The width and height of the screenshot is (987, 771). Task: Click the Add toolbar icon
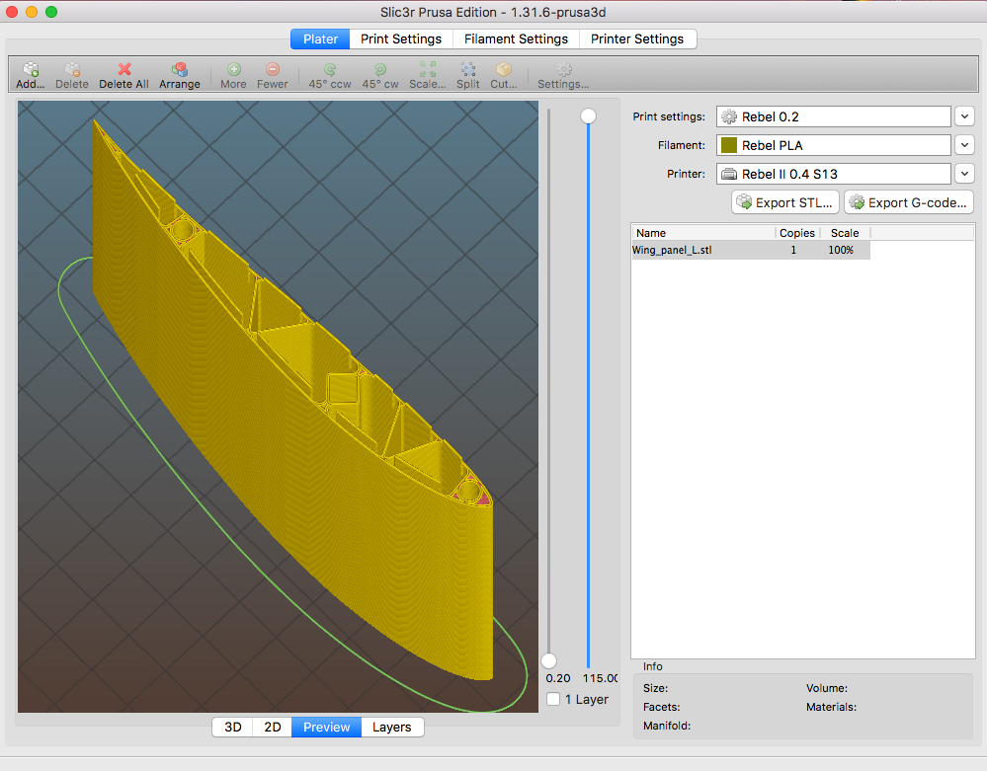[x=31, y=70]
